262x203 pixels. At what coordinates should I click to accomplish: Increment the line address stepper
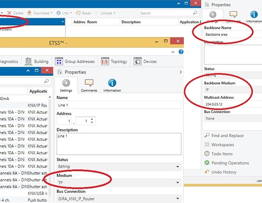(x=92, y=119)
